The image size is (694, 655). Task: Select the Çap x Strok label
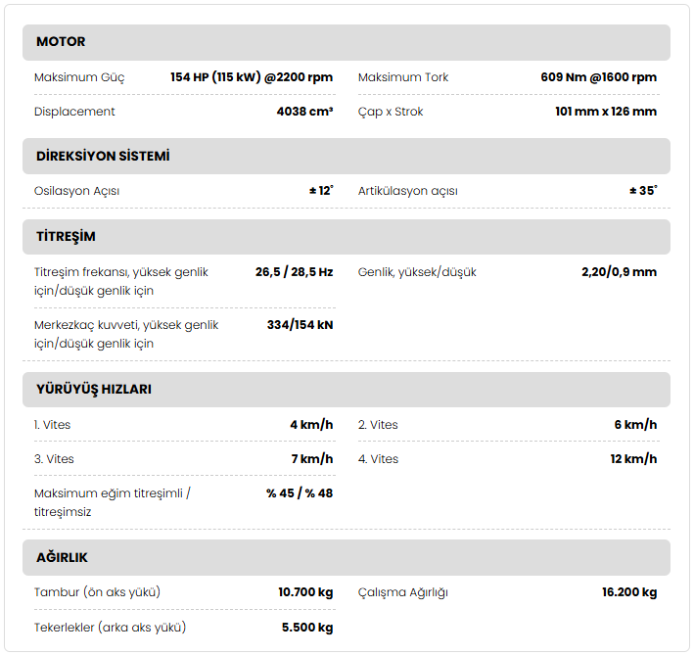click(x=391, y=112)
